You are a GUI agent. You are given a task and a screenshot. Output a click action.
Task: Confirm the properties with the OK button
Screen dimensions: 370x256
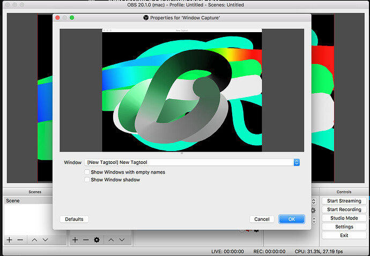(291, 219)
